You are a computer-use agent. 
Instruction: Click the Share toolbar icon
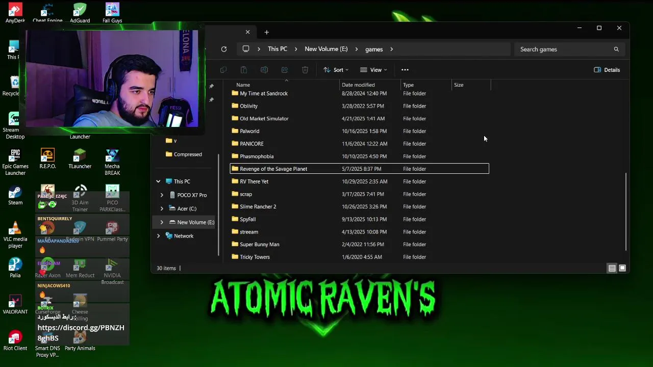[x=285, y=70]
